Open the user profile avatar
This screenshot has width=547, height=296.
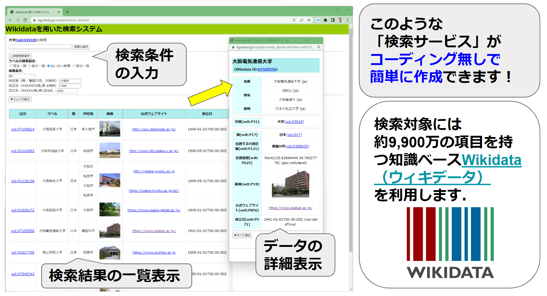[340, 20]
